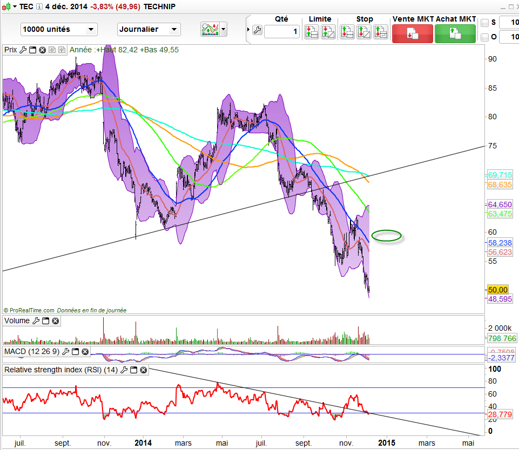The image size is (519, 450).
Task: Expand the indicator button's dropdown arrow
Action: pos(224,30)
